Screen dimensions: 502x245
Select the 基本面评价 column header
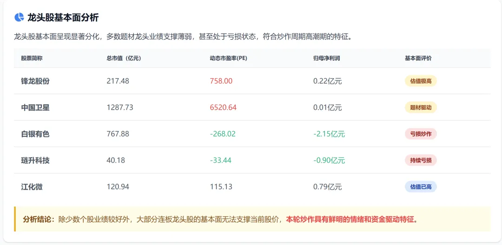click(418, 58)
